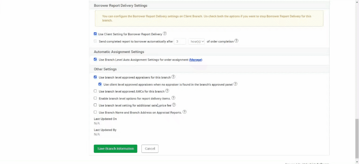Uncheck Use Client Setting for Borrower Report Delivery
The height and width of the screenshot is (164, 359).
pyautogui.click(x=95, y=34)
